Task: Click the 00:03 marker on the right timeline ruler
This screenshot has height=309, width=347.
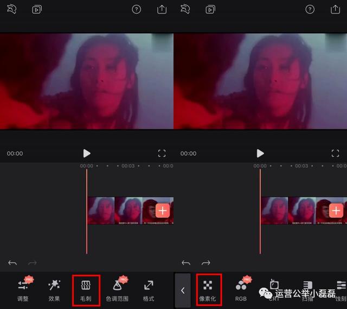Action: [301, 166]
